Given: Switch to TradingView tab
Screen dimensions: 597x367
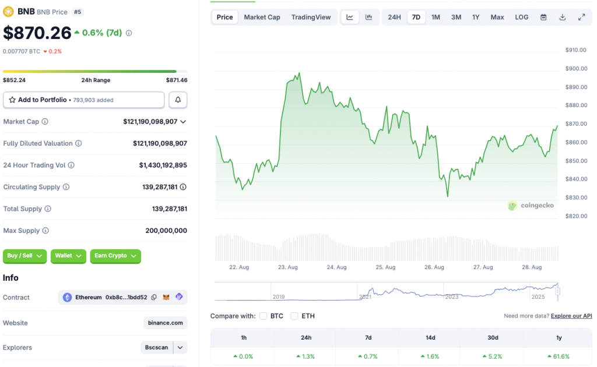Looking at the screenshot, I should coord(311,17).
